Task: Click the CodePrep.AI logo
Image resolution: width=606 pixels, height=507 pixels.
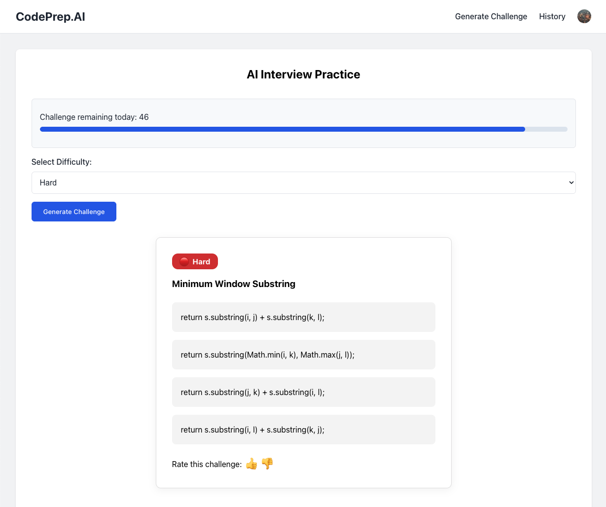Action: tap(50, 16)
